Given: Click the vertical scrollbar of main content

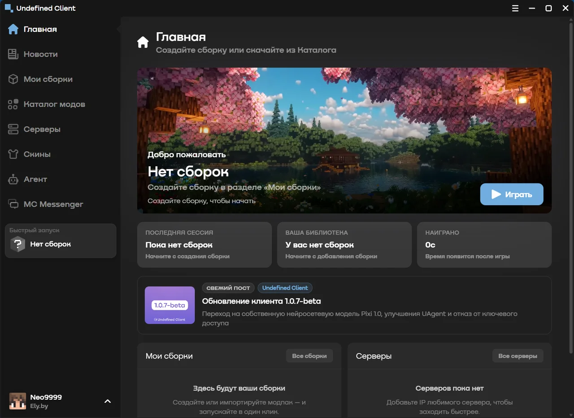Looking at the screenshot, I should click(571, 188).
